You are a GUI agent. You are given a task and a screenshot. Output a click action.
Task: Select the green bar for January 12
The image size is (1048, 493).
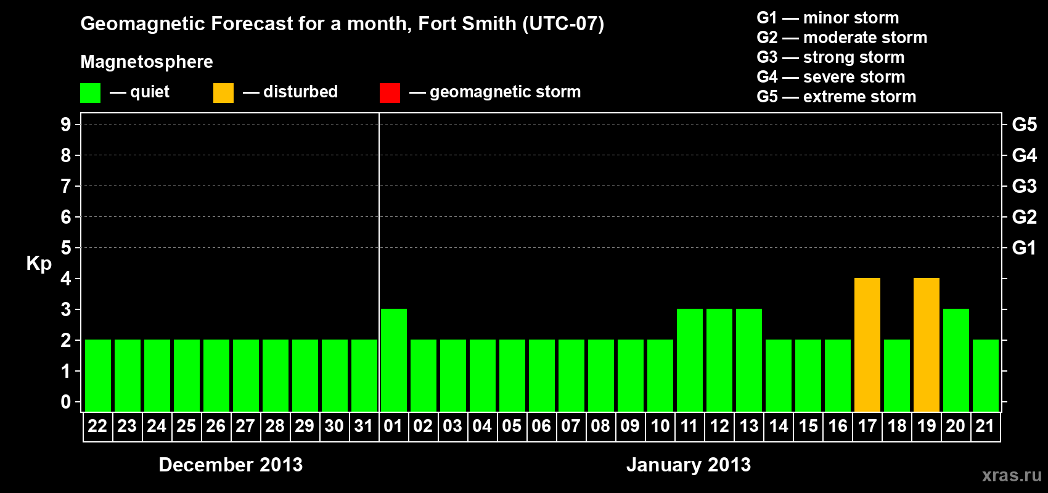point(719,360)
